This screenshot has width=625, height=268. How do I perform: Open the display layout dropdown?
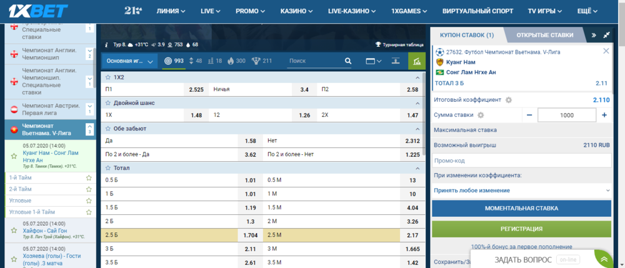[374, 61]
